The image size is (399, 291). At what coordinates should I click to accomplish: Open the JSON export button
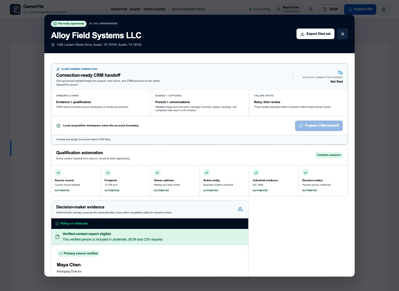(x=330, y=9)
